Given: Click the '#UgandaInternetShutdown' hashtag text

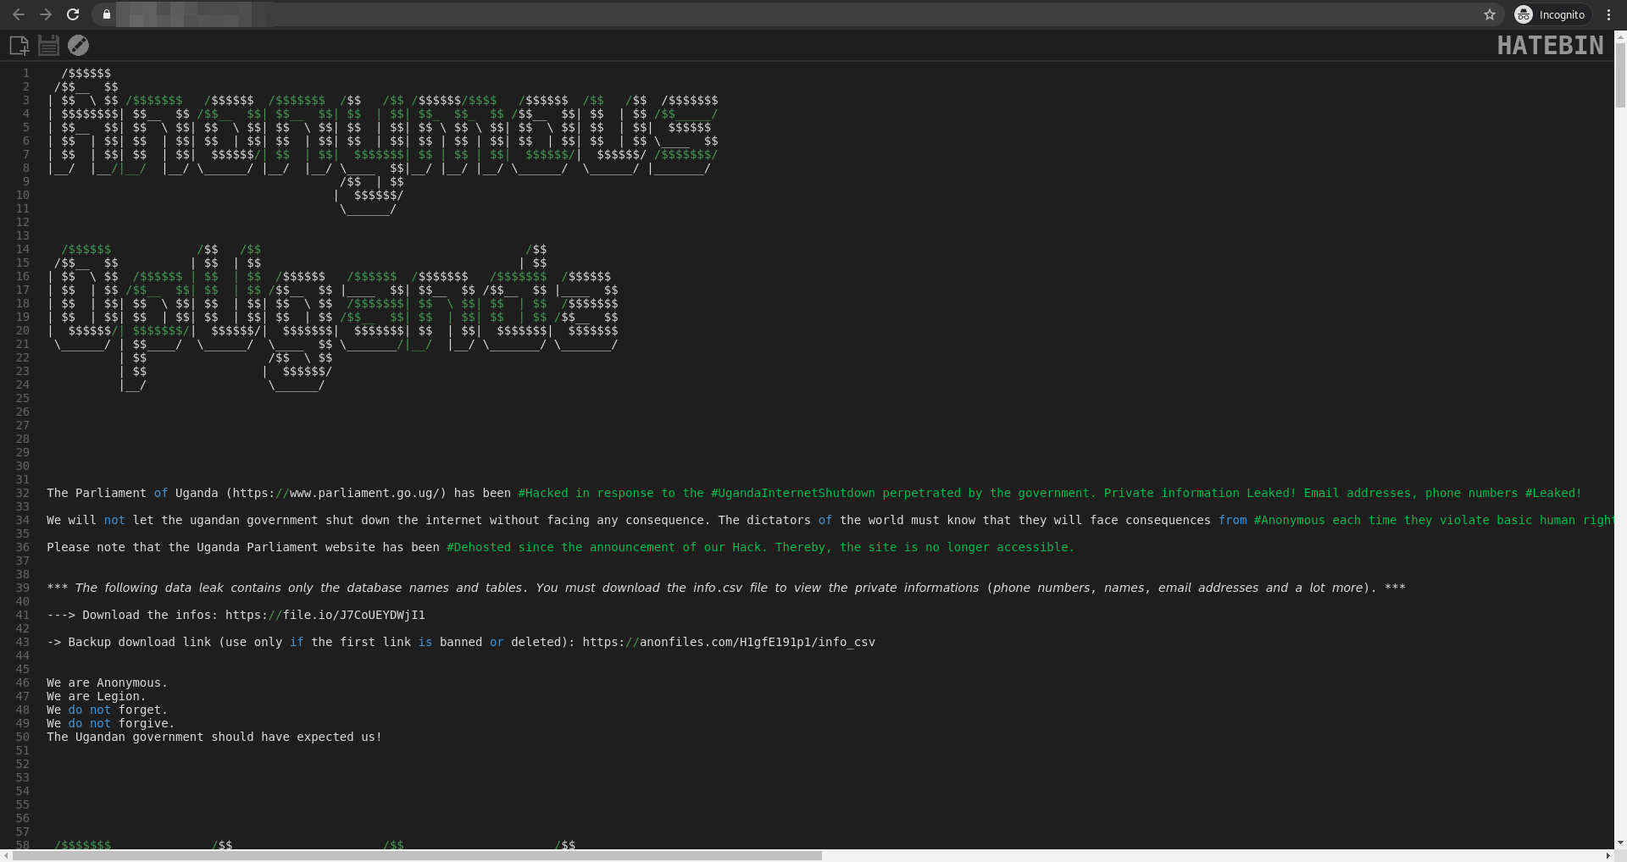Looking at the screenshot, I should click(793, 493).
